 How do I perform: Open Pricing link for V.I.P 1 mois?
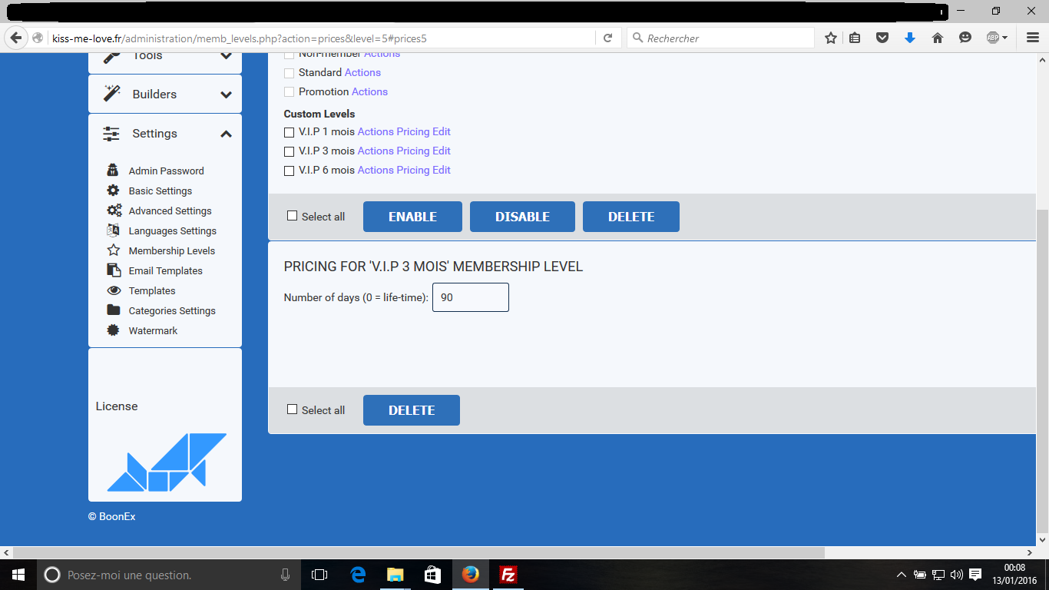point(413,131)
